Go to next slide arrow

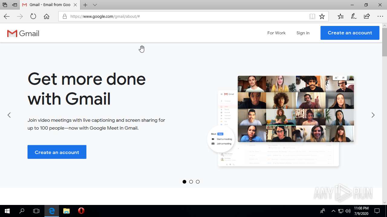coord(373,115)
